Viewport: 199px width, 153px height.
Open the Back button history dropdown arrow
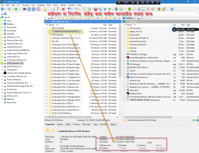point(6,9)
